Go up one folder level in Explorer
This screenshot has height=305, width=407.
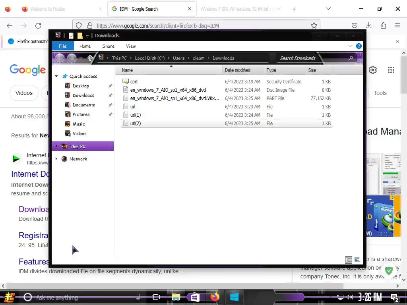click(90, 58)
